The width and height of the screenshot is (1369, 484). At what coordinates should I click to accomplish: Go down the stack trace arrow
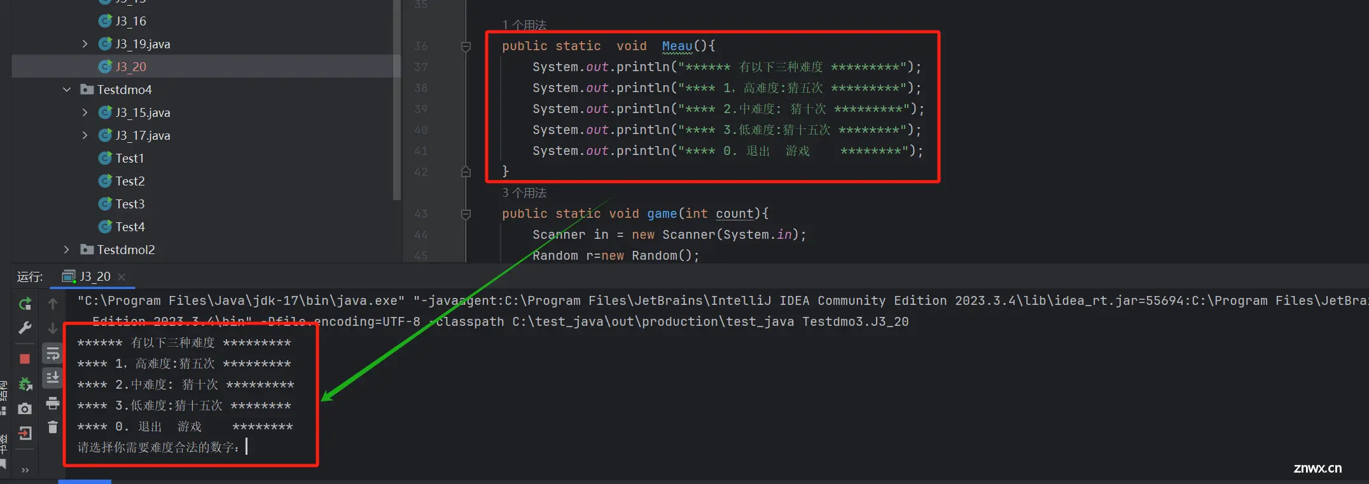53,328
